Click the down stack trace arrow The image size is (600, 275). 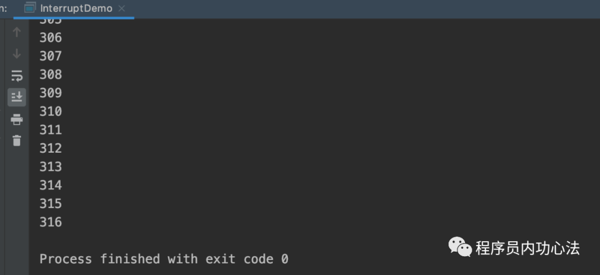coord(17,54)
